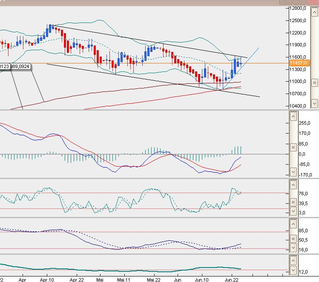Click the -170,0 MACD axis label

pos(305,175)
